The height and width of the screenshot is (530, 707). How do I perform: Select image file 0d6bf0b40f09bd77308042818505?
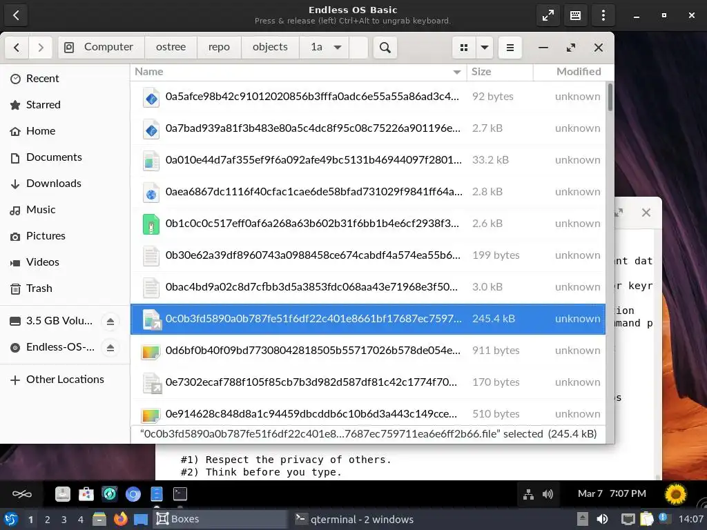368,351
